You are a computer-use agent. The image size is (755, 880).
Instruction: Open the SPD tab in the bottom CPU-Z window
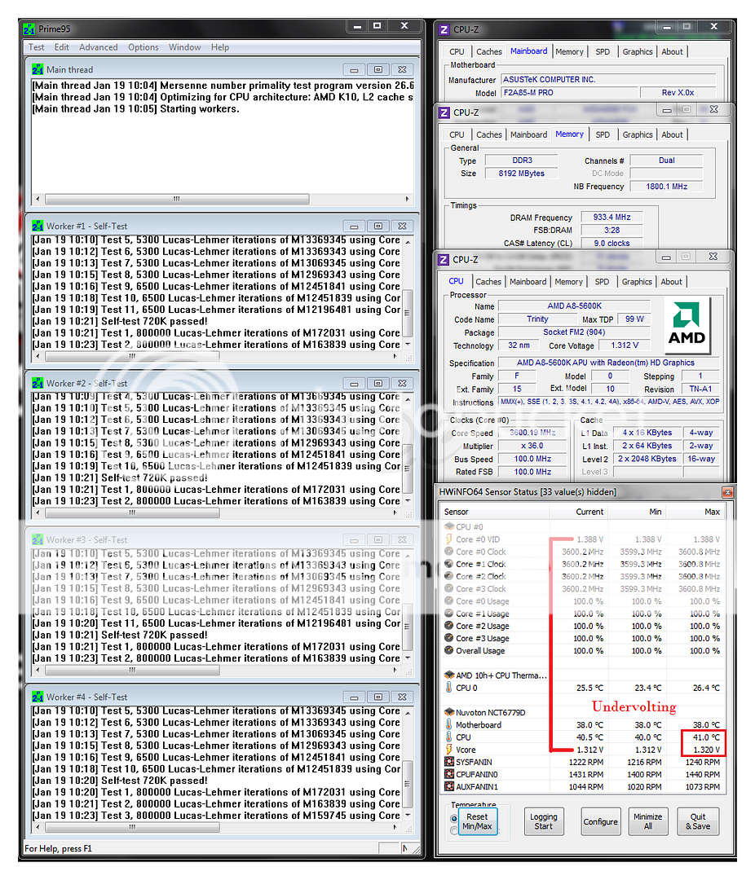(602, 282)
